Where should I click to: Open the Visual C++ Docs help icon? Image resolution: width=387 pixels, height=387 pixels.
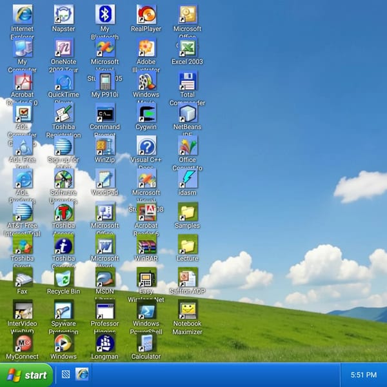146,145
